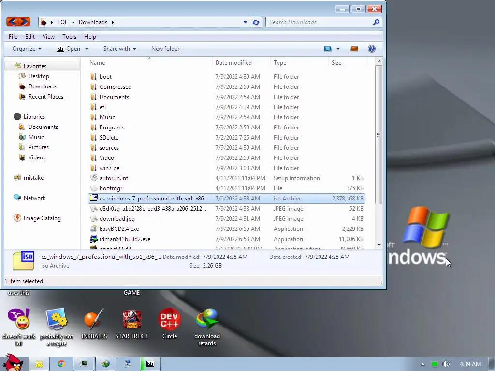Sort by Date modified column header
This screenshot has height=371, width=495.
click(242, 62)
